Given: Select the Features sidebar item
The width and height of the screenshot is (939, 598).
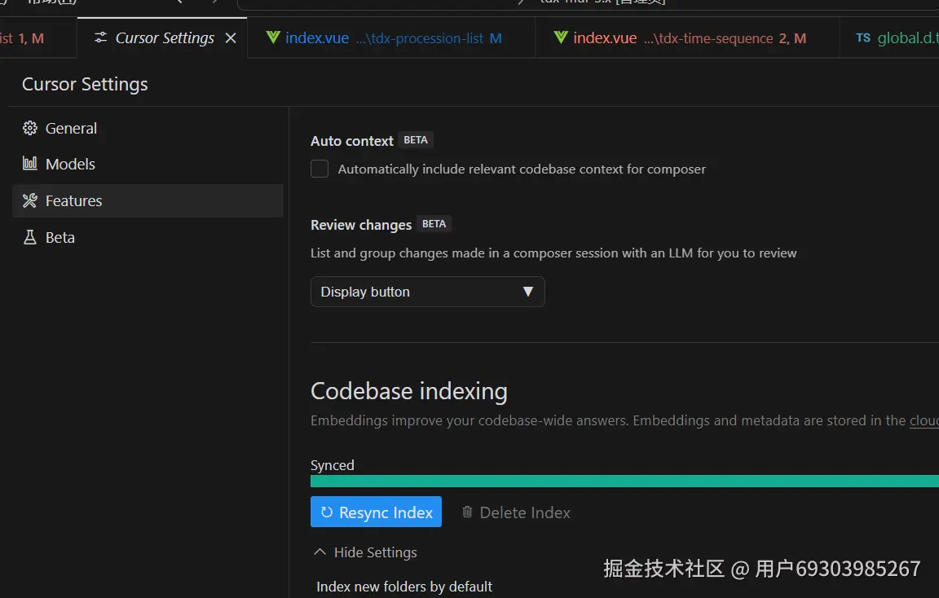Looking at the screenshot, I should 148,200.
